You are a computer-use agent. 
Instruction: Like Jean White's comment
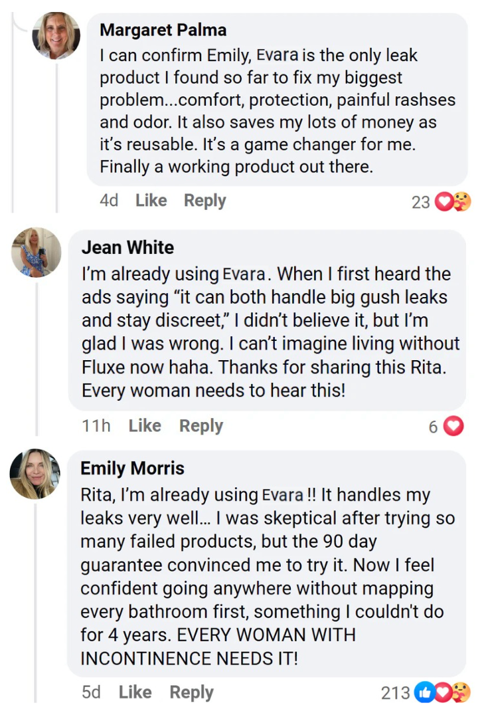coord(145,426)
